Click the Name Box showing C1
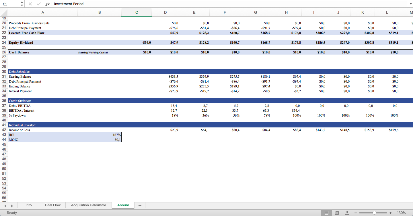The height and width of the screenshot is (216, 413). (10, 4)
